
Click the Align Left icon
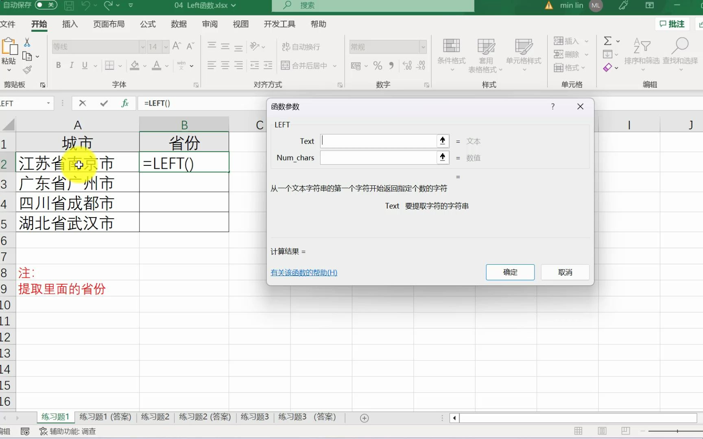click(x=212, y=65)
